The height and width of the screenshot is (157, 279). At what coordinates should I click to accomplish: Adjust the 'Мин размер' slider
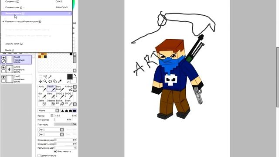(x=63, y=119)
